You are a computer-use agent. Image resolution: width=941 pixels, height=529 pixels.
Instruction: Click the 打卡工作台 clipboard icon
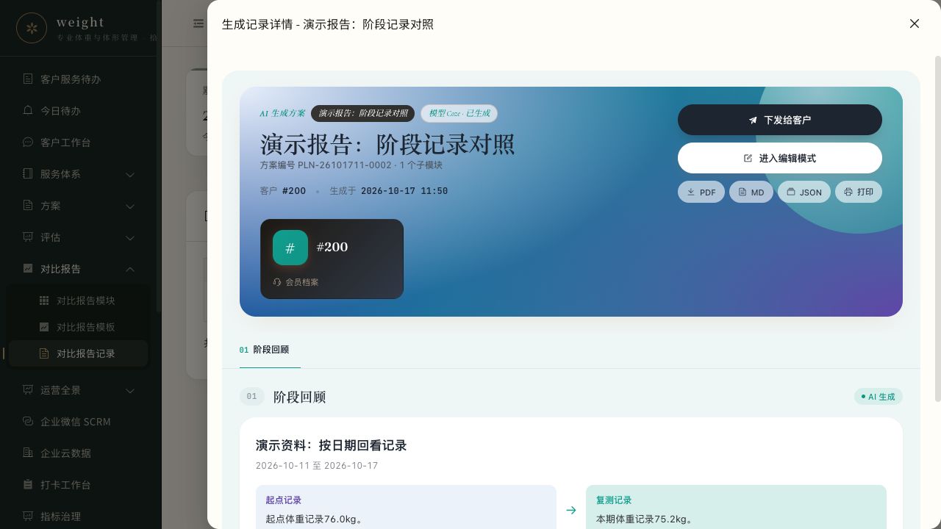28,485
